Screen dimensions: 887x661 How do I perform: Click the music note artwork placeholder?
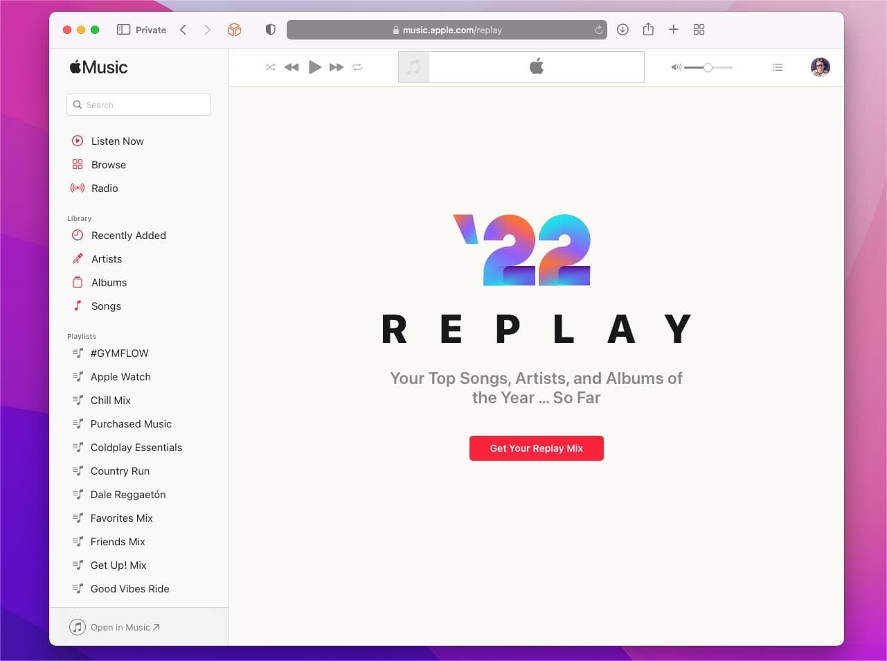tap(414, 67)
